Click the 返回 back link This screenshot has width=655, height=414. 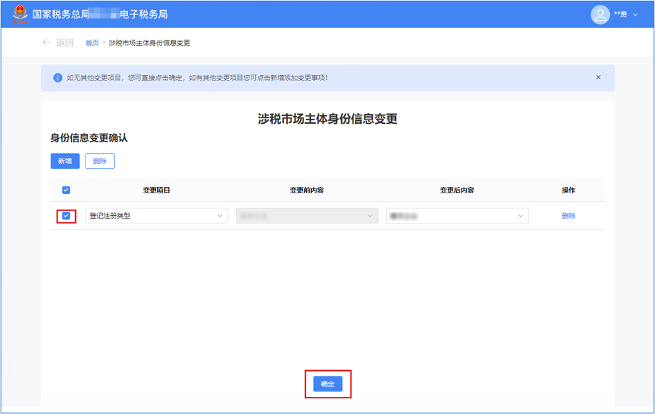(65, 42)
